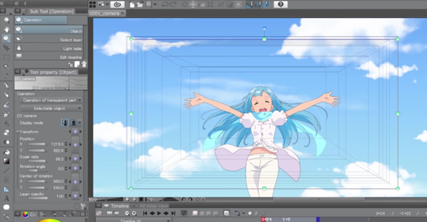The image size is (427, 222).
Task: Select the Eraser tool
Action: point(6,133)
